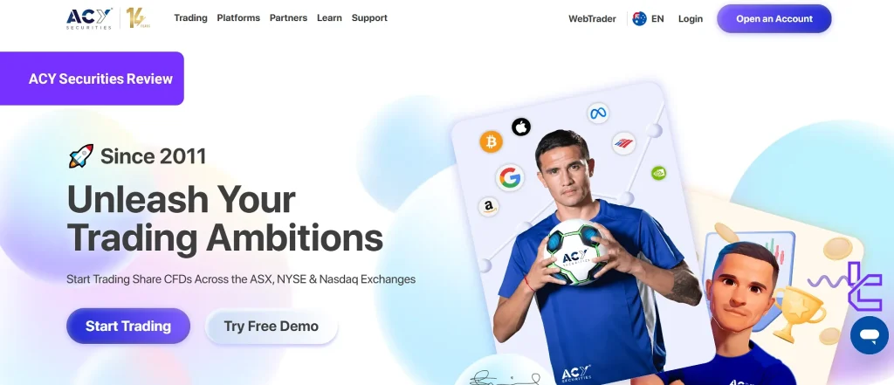Open the EN language selector
The width and height of the screenshot is (894, 385).
[x=649, y=19]
